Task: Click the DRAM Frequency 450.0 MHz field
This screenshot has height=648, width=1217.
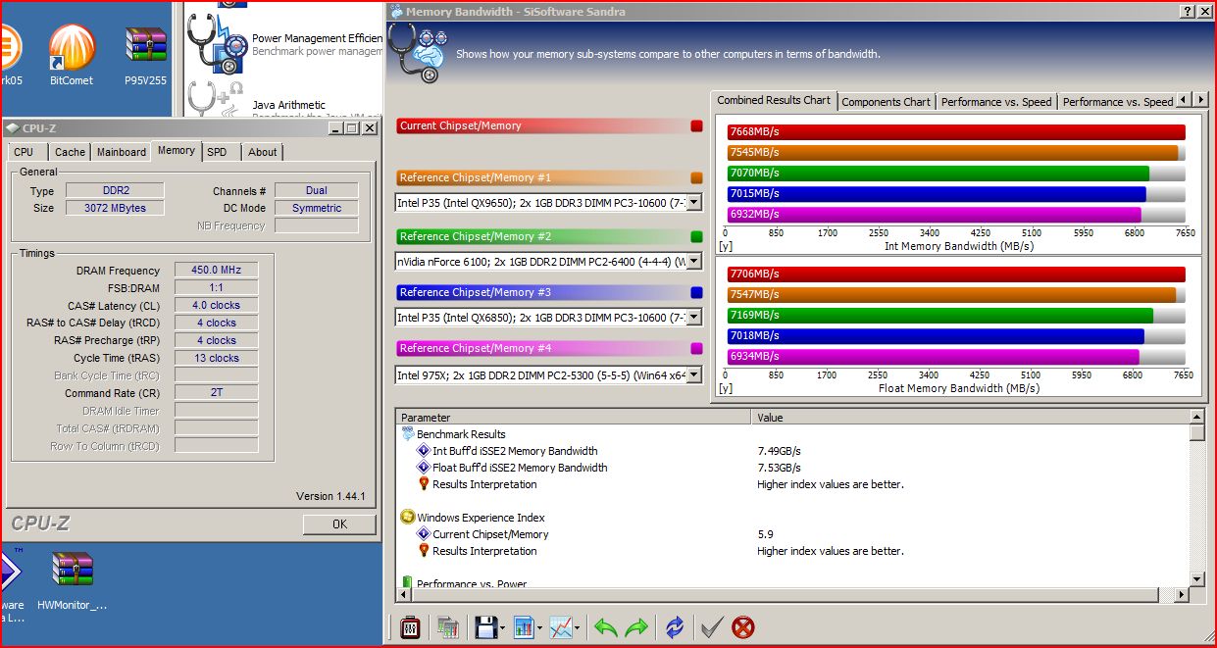Action: tap(217, 271)
